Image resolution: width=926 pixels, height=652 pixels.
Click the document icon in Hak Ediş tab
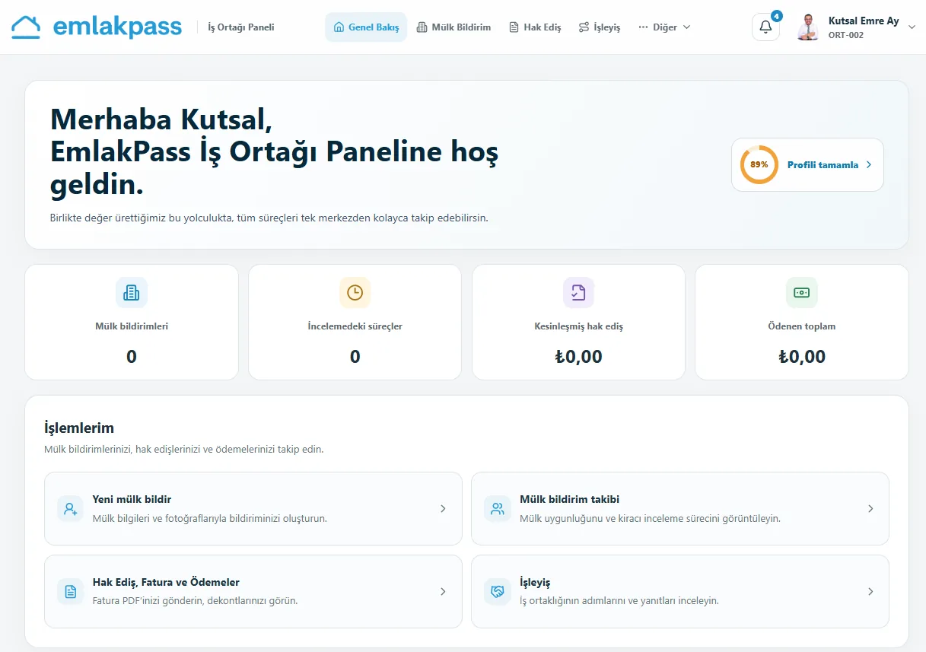(x=514, y=27)
